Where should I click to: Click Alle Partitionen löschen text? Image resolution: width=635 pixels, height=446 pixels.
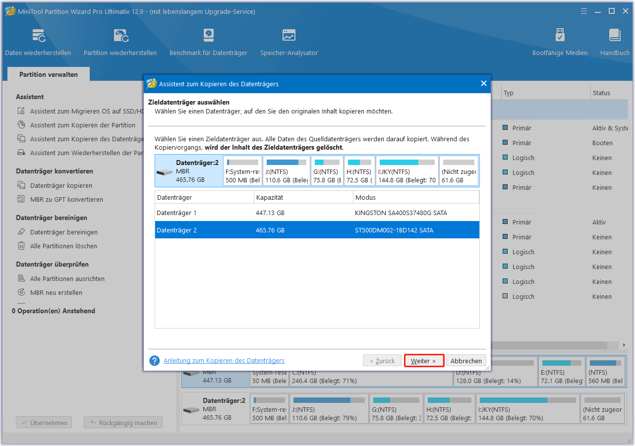63,246
